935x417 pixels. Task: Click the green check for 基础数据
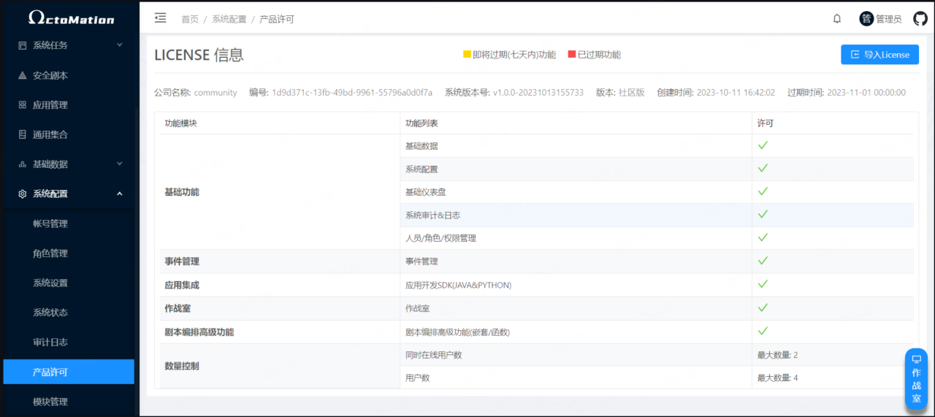(763, 145)
